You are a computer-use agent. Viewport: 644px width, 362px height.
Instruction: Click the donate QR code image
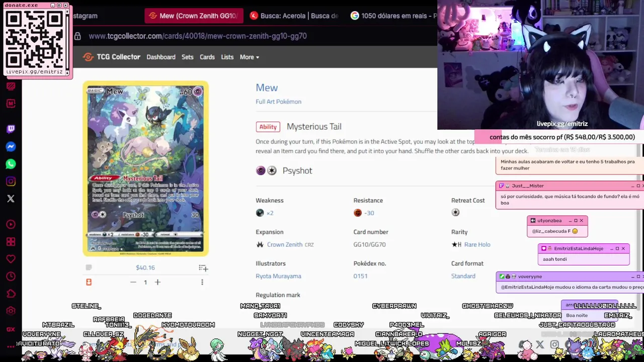pos(35,39)
